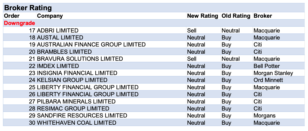This screenshot has width=308, height=131.
Task: Click the PILBARA MINERALS LIMITED cell
Action: [76, 101]
